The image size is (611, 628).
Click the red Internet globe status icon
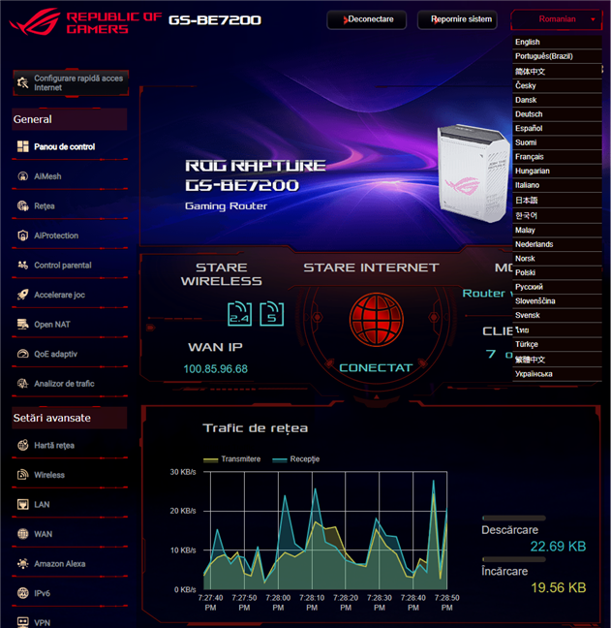click(377, 320)
